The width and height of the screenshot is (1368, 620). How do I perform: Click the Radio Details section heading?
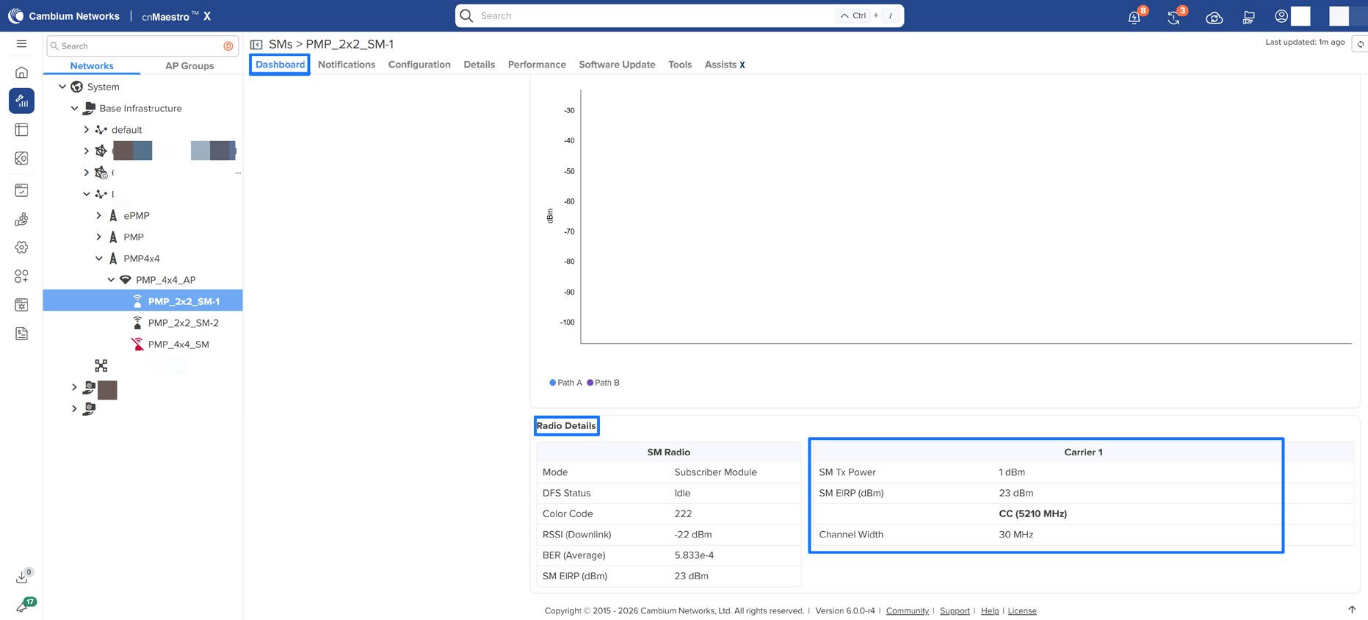[x=566, y=426]
